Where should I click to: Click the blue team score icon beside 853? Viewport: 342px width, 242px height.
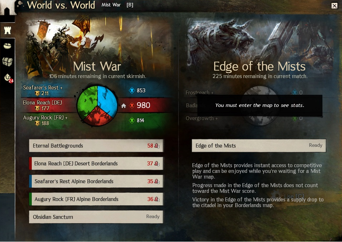click(132, 90)
